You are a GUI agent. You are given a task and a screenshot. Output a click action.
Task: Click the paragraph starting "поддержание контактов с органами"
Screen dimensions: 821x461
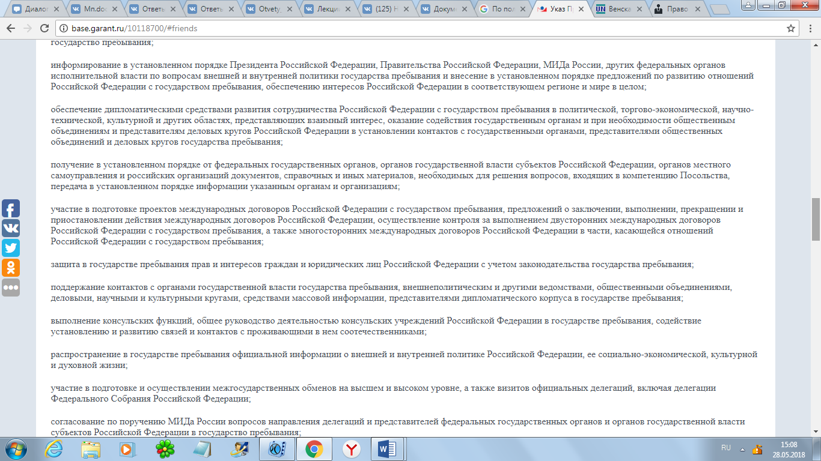coord(391,292)
